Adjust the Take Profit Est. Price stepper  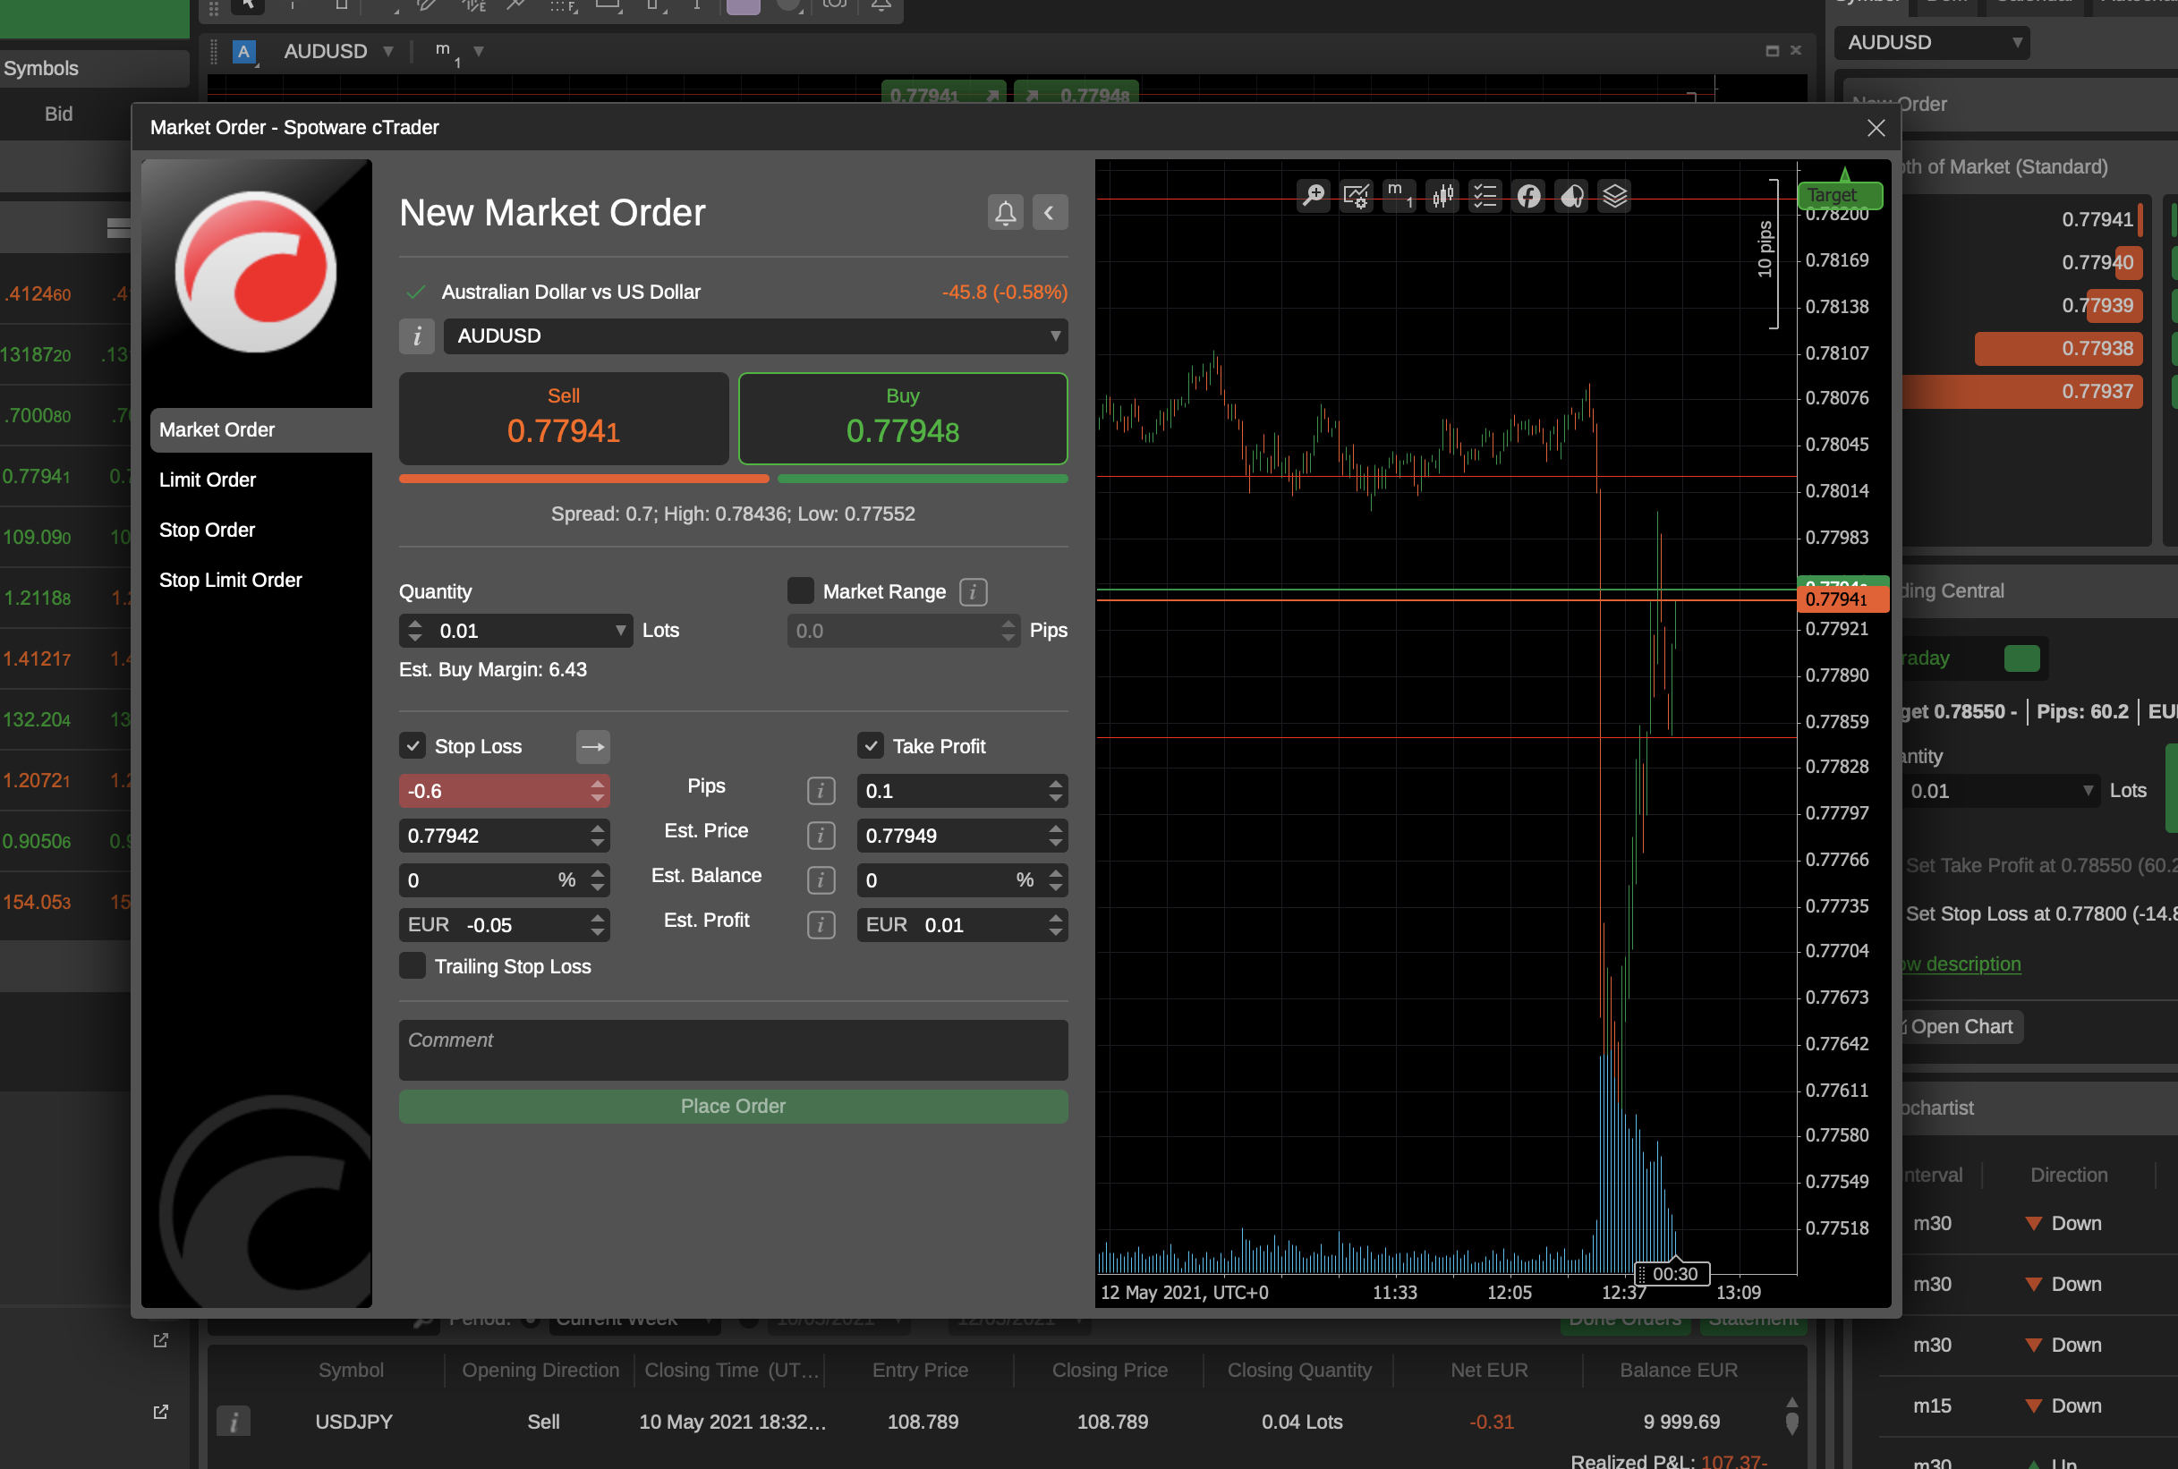1056,836
